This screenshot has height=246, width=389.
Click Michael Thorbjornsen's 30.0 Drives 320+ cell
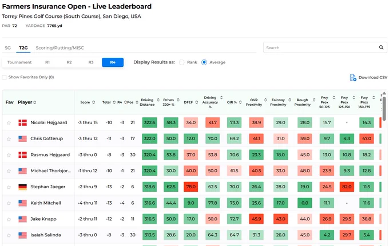(x=171, y=170)
